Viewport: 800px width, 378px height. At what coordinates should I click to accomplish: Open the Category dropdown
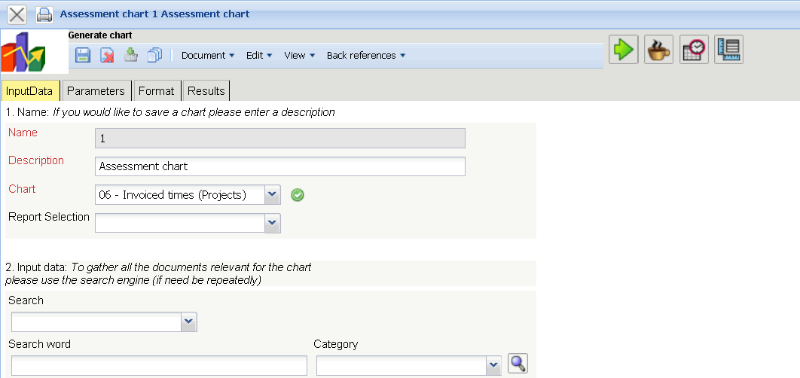pos(493,365)
